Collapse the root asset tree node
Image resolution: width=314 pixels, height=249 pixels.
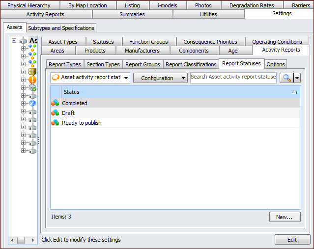(x=14, y=41)
